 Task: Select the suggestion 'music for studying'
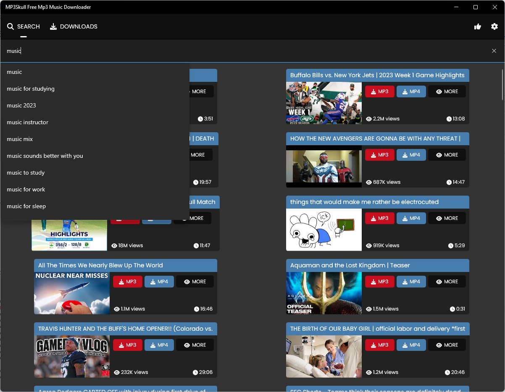[x=31, y=89]
